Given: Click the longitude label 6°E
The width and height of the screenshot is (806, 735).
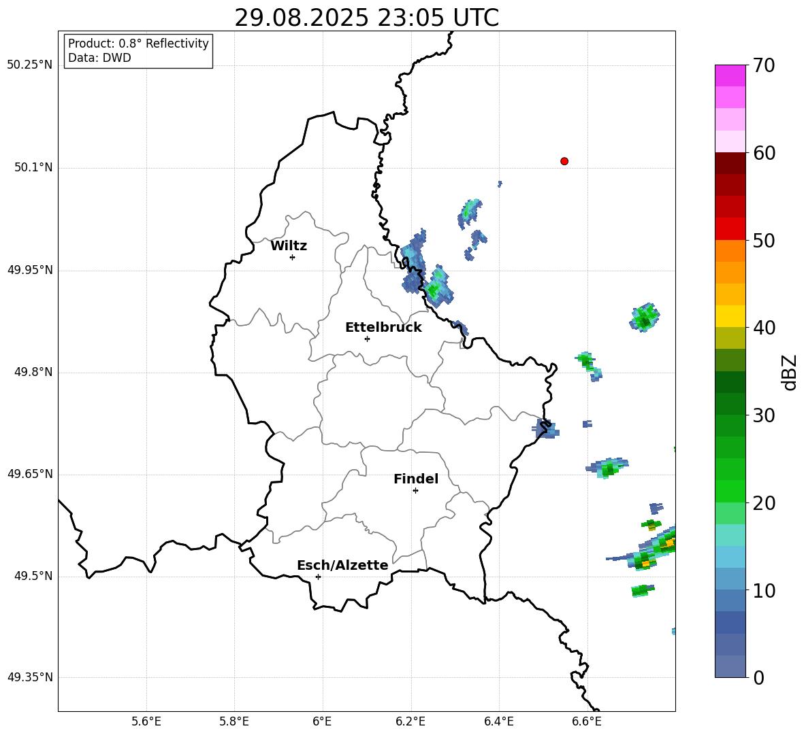Looking at the screenshot, I should [x=322, y=722].
